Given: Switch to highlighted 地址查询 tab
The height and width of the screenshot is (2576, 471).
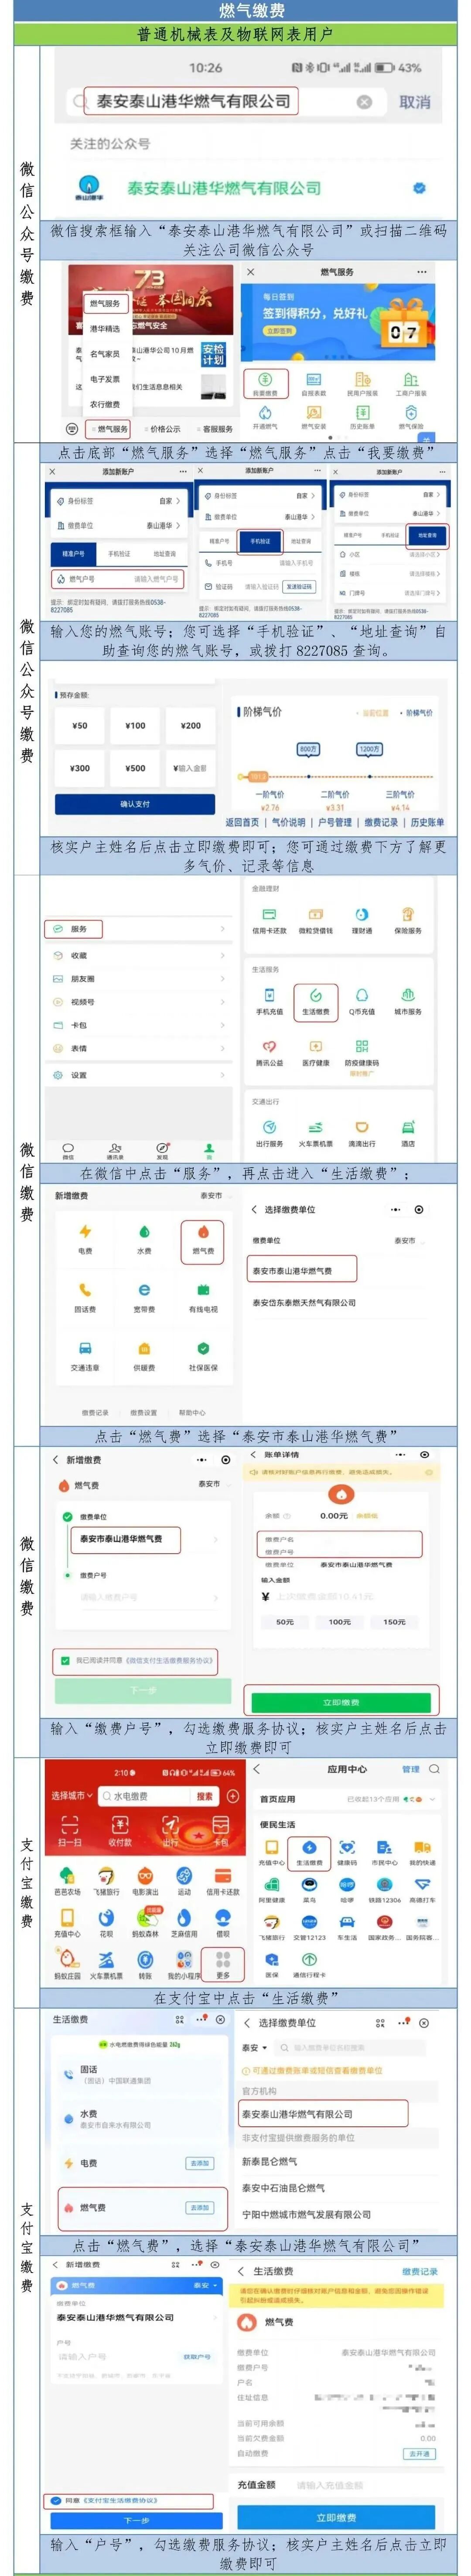Looking at the screenshot, I should 427,536.
